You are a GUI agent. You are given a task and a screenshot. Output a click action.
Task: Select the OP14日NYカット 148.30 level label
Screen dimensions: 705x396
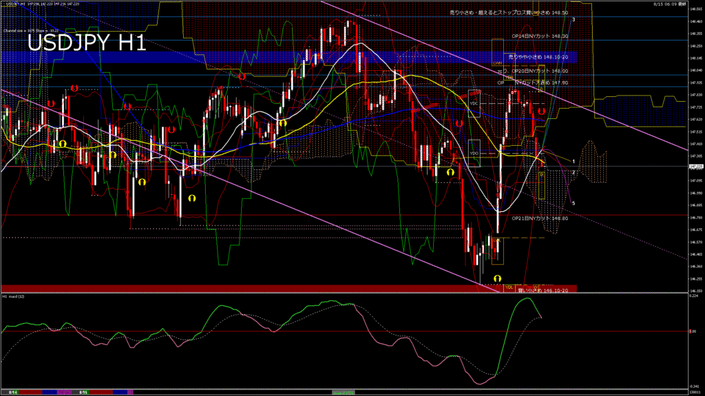540,36
